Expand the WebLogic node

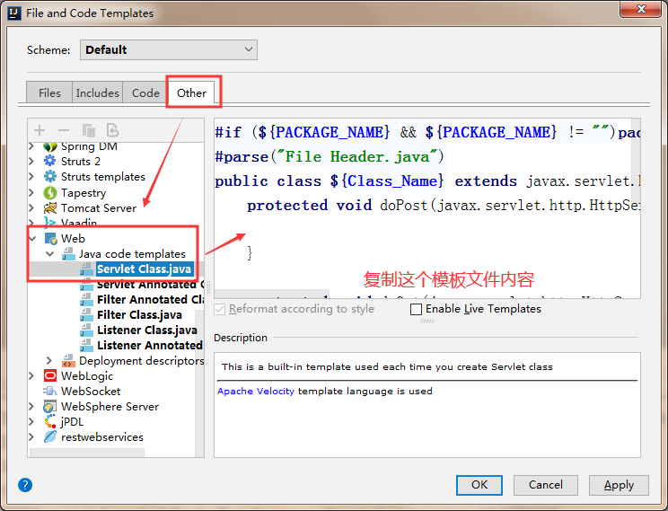31,376
